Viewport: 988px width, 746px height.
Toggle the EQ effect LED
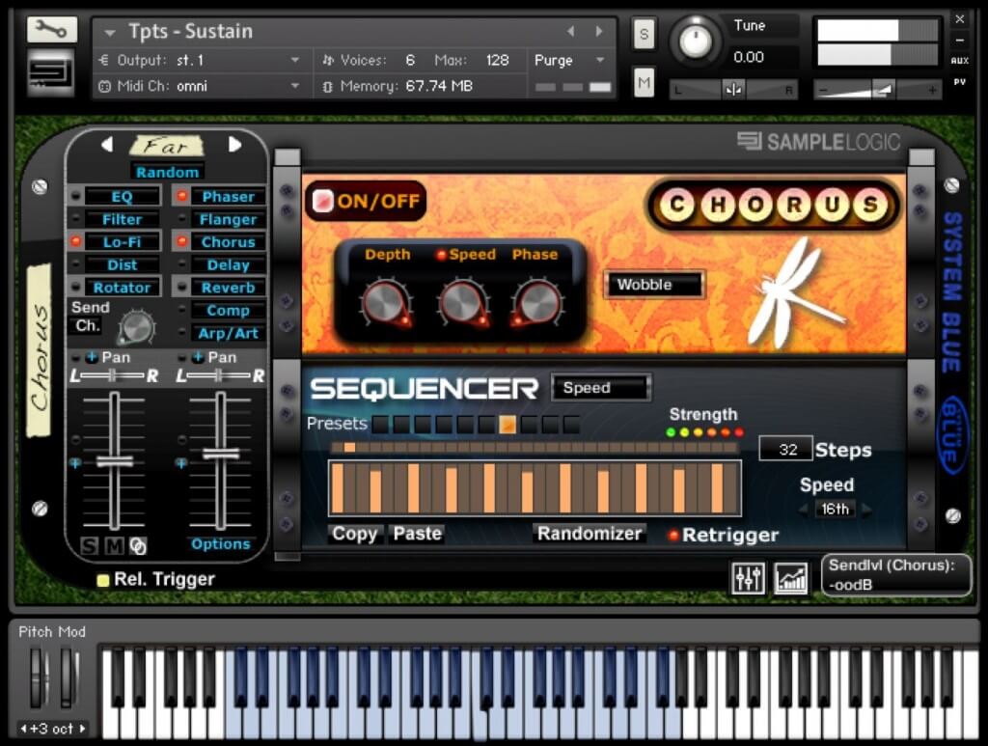point(75,196)
